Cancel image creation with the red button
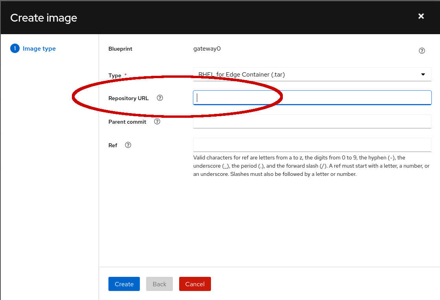The height and width of the screenshot is (300, 440). click(195, 284)
